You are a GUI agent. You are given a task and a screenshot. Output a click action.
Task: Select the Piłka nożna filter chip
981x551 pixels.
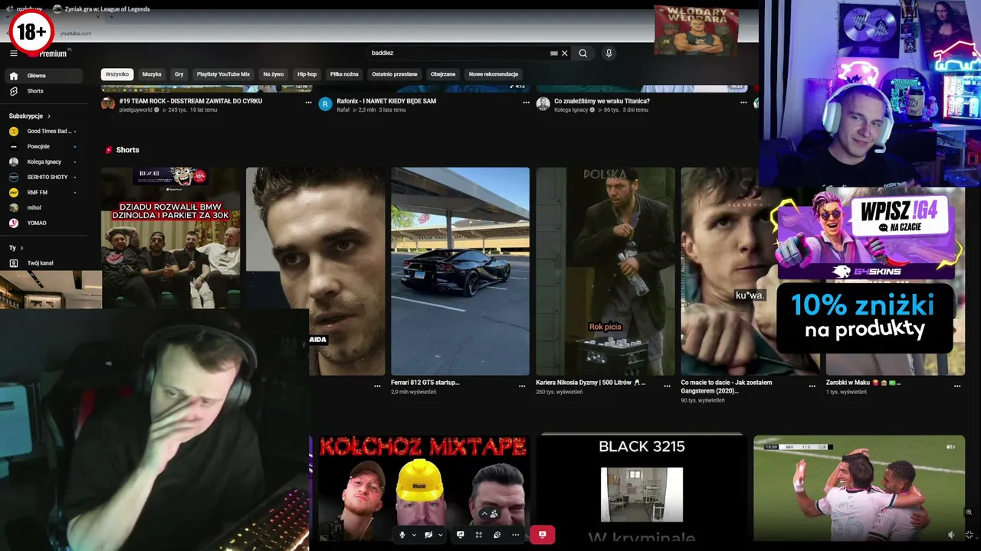tap(344, 74)
